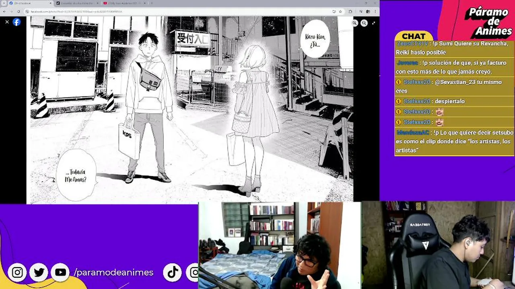This screenshot has height=289, width=515.
Task: Click the Páramo de Animes logo
Action: click(x=488, y=21)
